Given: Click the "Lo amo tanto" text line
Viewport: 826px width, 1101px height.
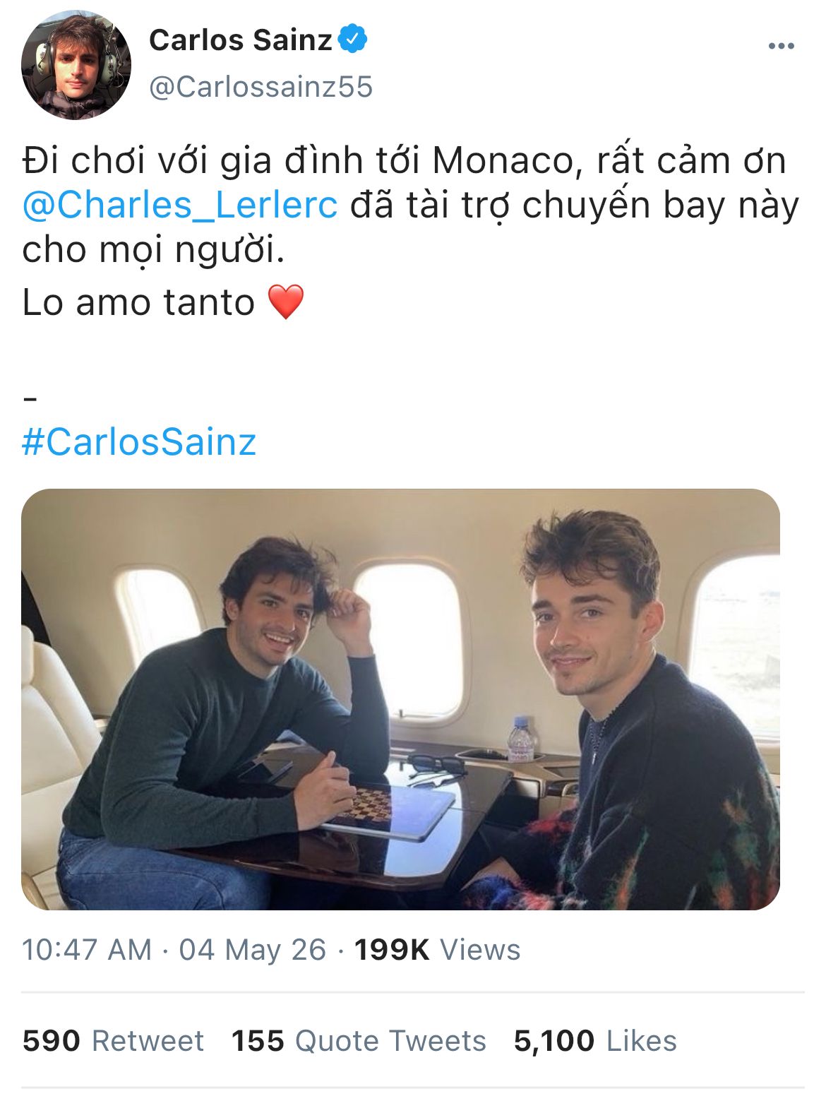Looking at the screenshot, I should click(138, 302).
